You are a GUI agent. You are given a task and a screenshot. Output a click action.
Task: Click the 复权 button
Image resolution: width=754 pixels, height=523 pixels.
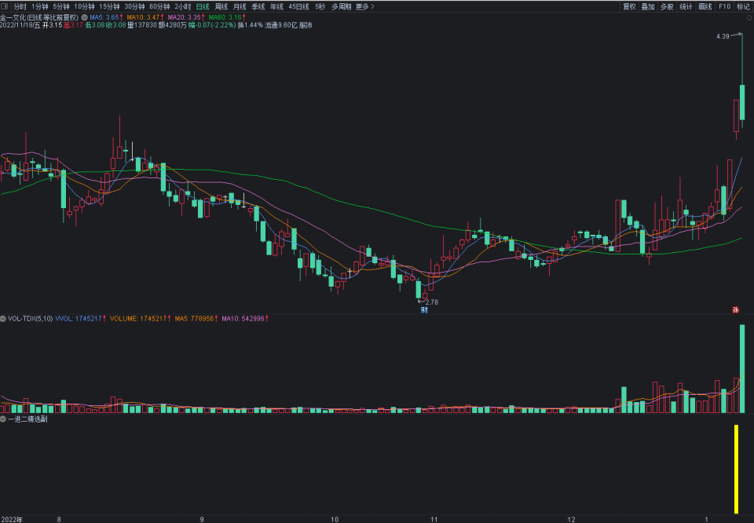click(x=629, y=7)
